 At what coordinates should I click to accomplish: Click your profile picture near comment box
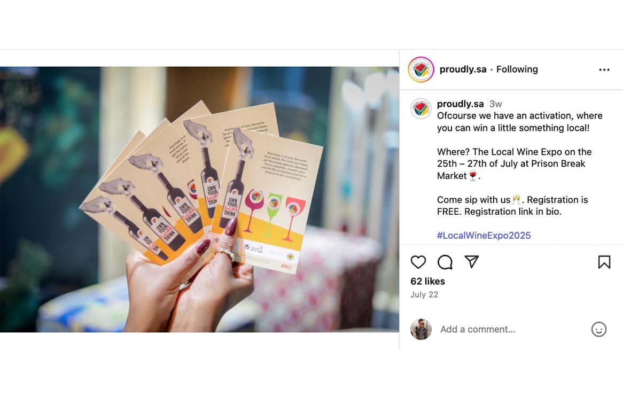pyautogui.click(x=420, y=329)
